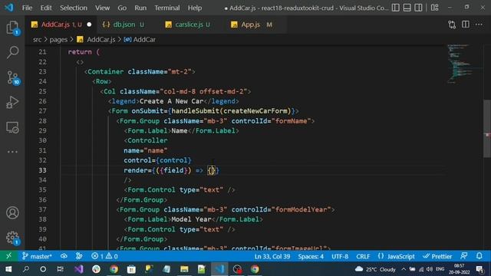Show errors and warnings problems count
Screen dimensions: 491x276
pyautogui.click(x=104, y=256)
